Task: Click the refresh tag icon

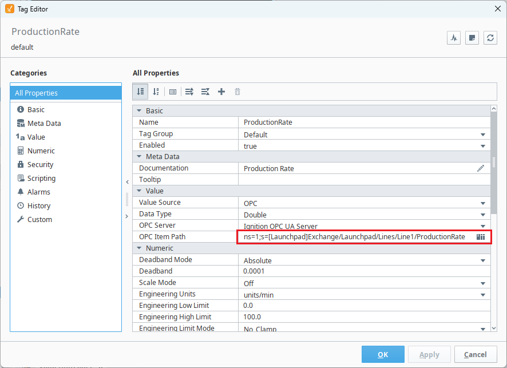Action: [490, 38]
